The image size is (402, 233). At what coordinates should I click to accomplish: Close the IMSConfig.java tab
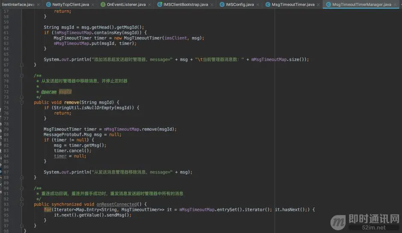pos(257,5)
